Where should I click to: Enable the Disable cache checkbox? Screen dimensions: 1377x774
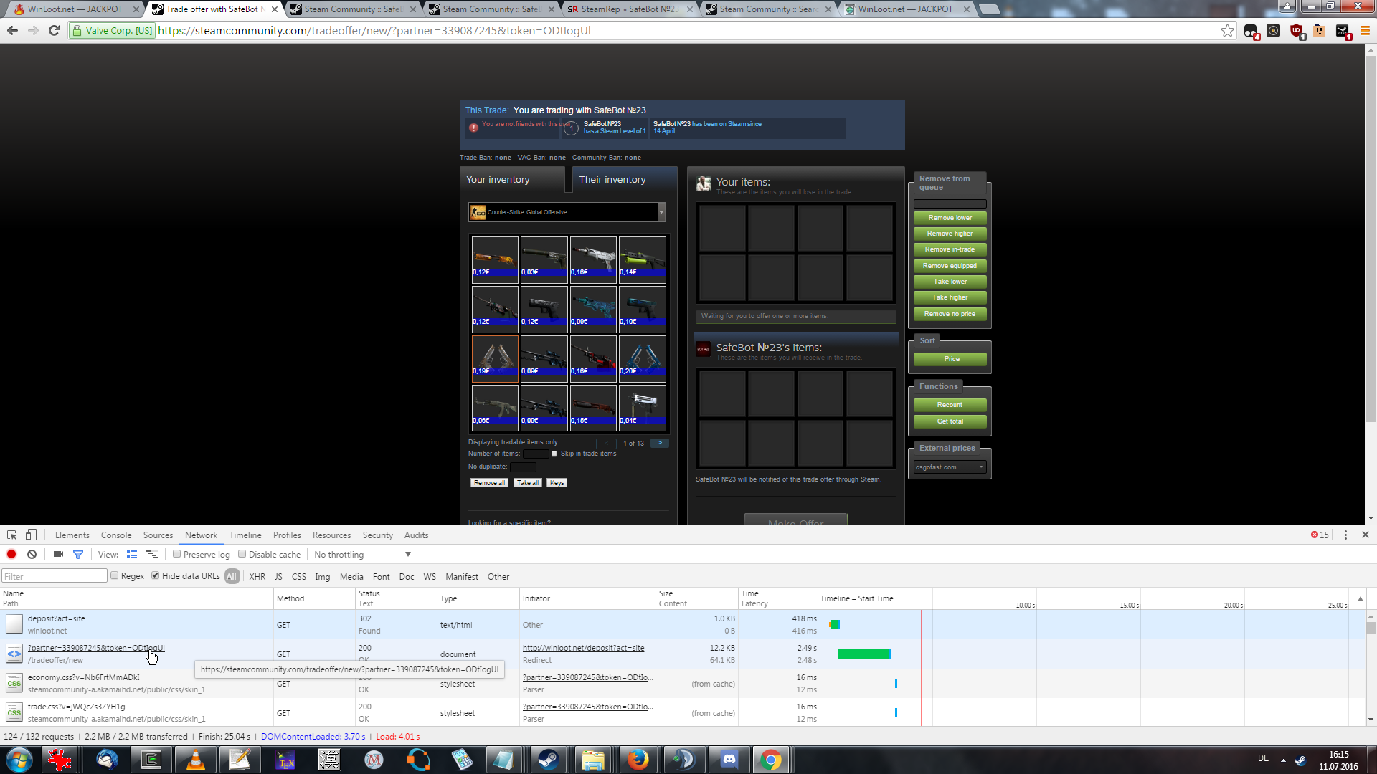coord(242,554)
